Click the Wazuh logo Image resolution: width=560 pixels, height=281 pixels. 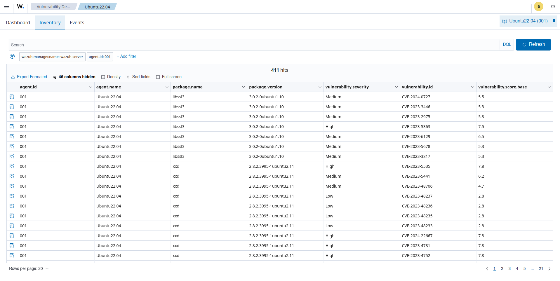pyautogui.click(x=20, y=6)
